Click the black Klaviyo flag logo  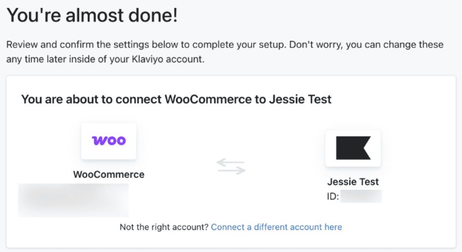tap(353, 148)
